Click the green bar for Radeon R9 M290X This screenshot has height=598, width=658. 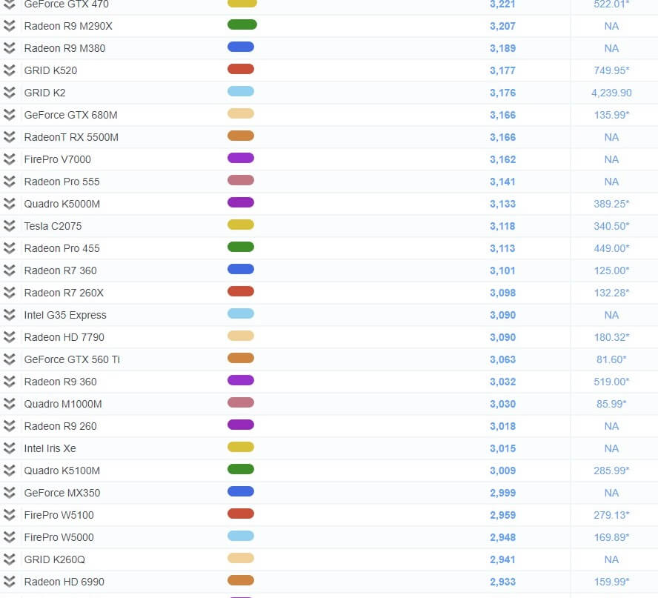coord(242,24)
